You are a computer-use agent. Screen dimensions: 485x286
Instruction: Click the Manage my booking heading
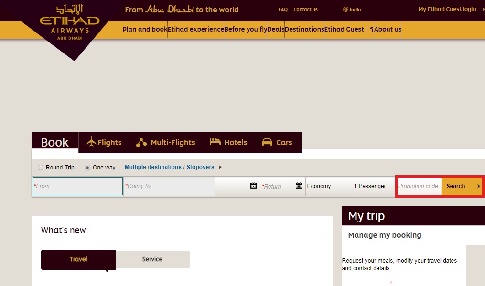pyautogui.click(x=385, y=235)
